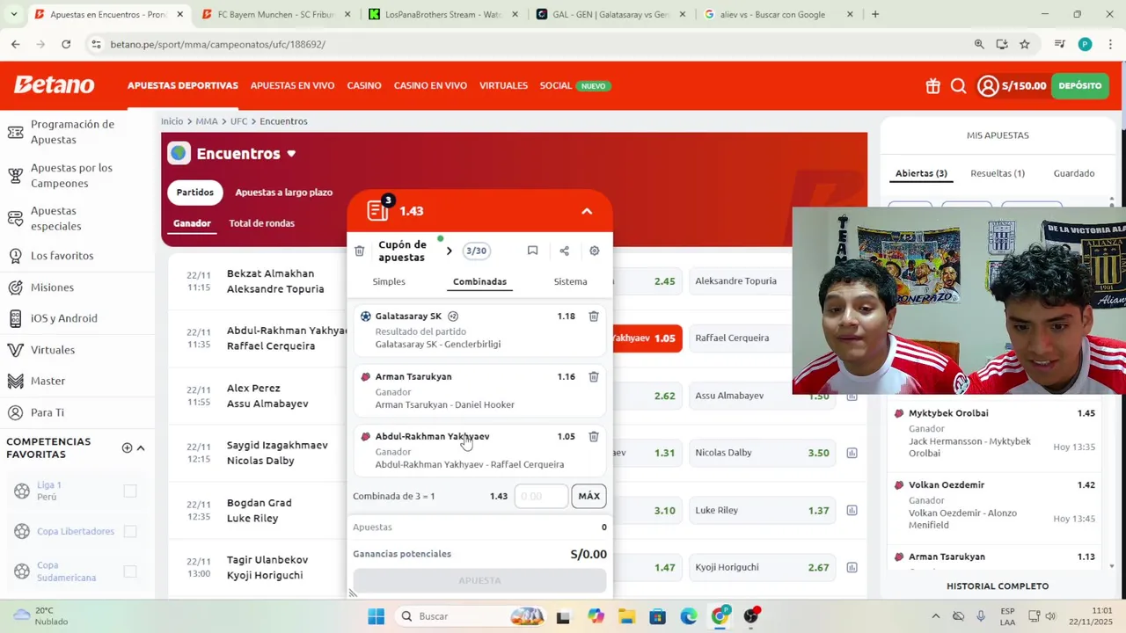1126x633 pixels.
Task: Click the Betano logo
Action: pos(54,85)
